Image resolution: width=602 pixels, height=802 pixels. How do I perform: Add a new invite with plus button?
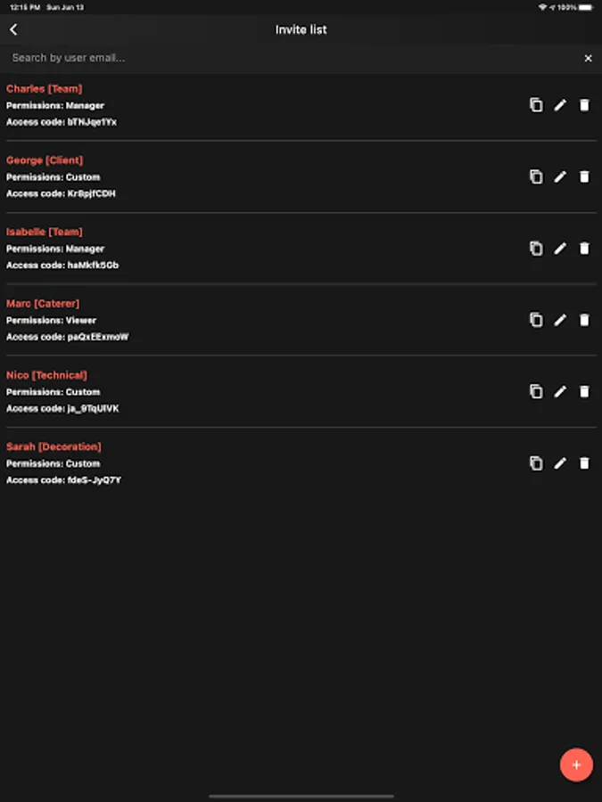pyautogui.click(x=576, y=765)
